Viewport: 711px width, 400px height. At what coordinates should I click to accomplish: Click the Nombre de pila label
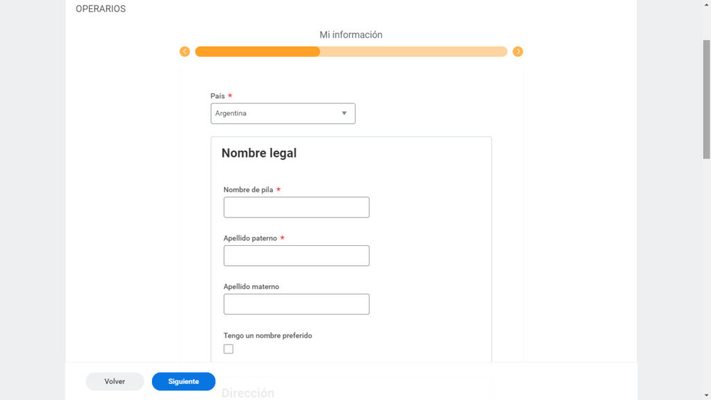(x=248, y=190)
